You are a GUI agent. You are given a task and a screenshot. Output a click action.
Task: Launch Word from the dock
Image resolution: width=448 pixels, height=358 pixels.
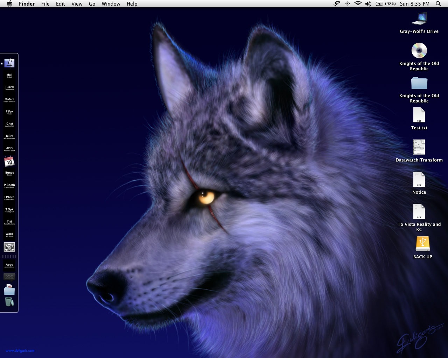pos(9,235)
